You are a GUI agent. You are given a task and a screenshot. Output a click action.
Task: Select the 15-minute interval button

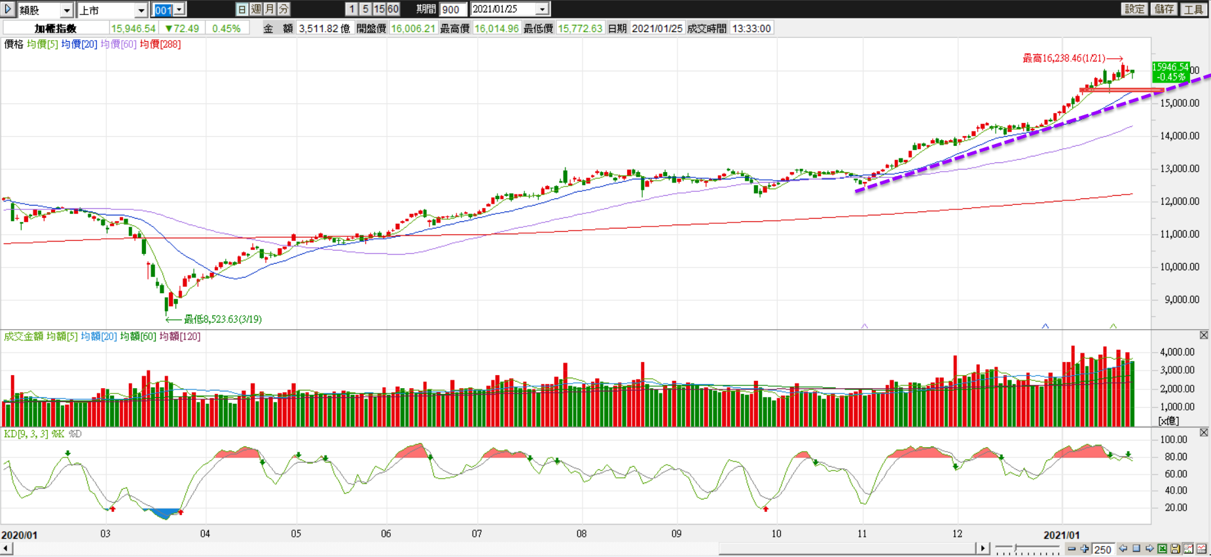(379, 9)
